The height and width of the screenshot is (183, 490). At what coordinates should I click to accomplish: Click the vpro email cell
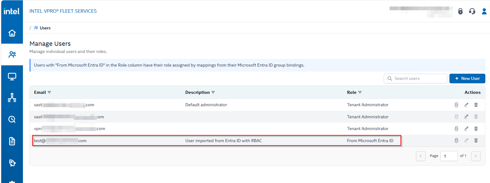[70, 129]
